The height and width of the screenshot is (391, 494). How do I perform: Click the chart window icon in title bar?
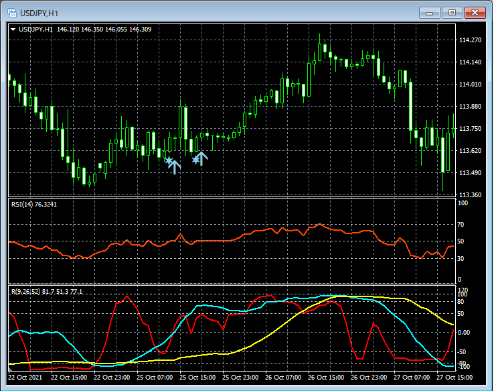(11, 13)
